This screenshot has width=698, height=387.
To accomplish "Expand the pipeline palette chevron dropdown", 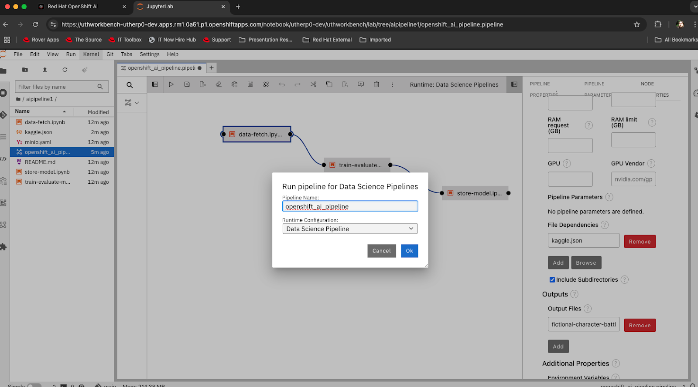I will click(137, 103).
